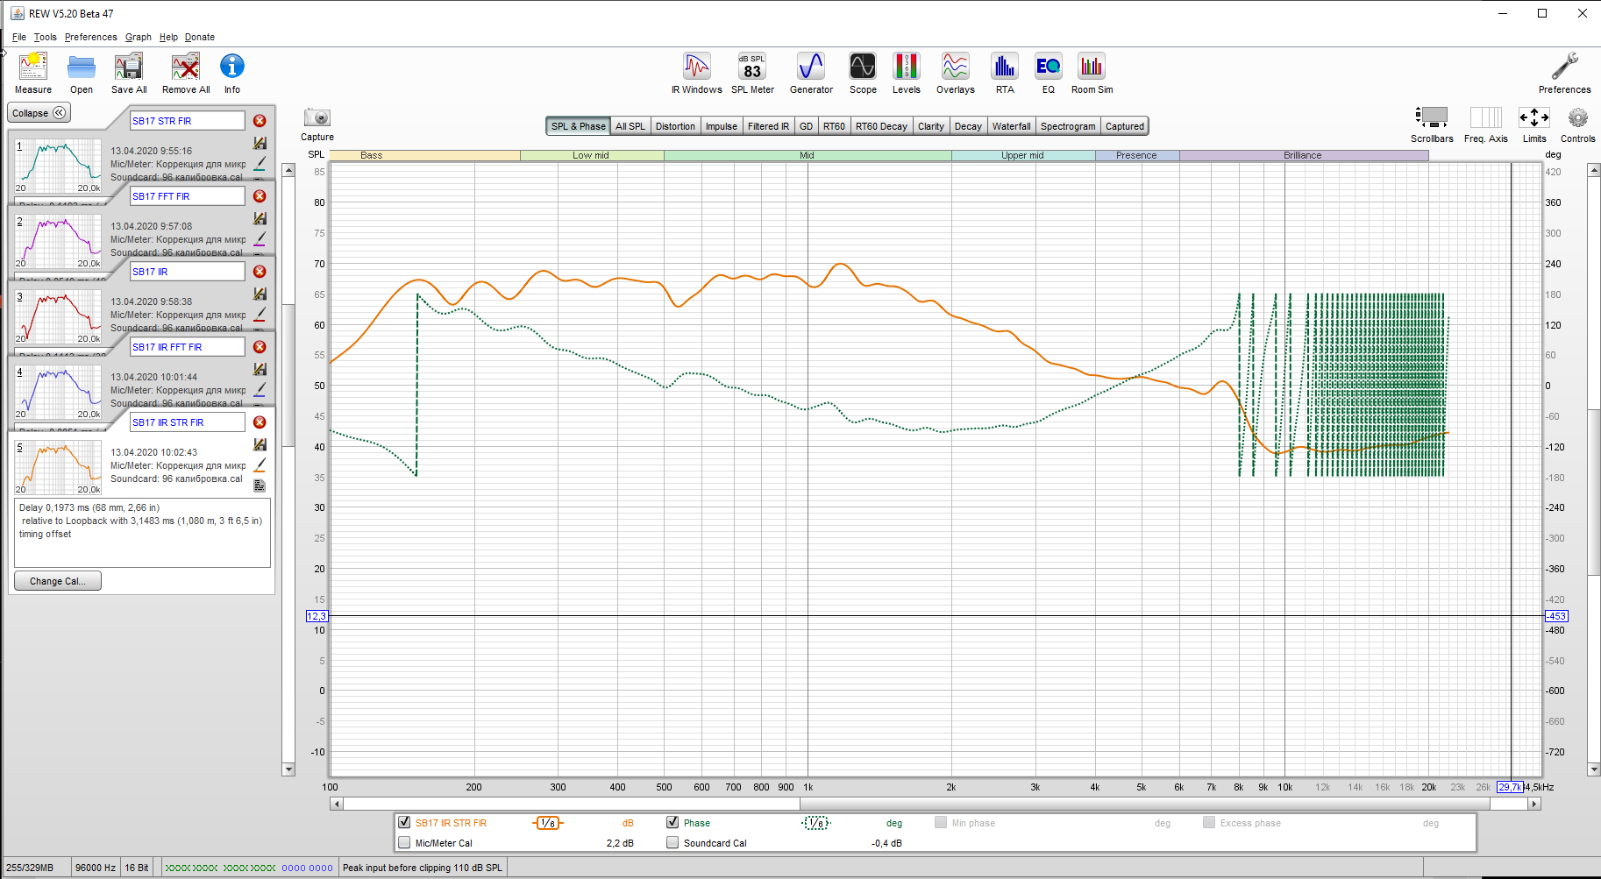Click the graph horizontal scrollbar right arrow
Viewport: 1601px width, 879px height.
tap(1534, 804)
